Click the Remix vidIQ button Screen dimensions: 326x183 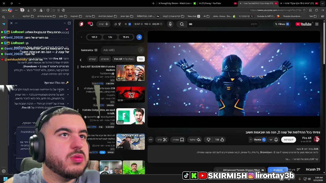pos(260,140)
